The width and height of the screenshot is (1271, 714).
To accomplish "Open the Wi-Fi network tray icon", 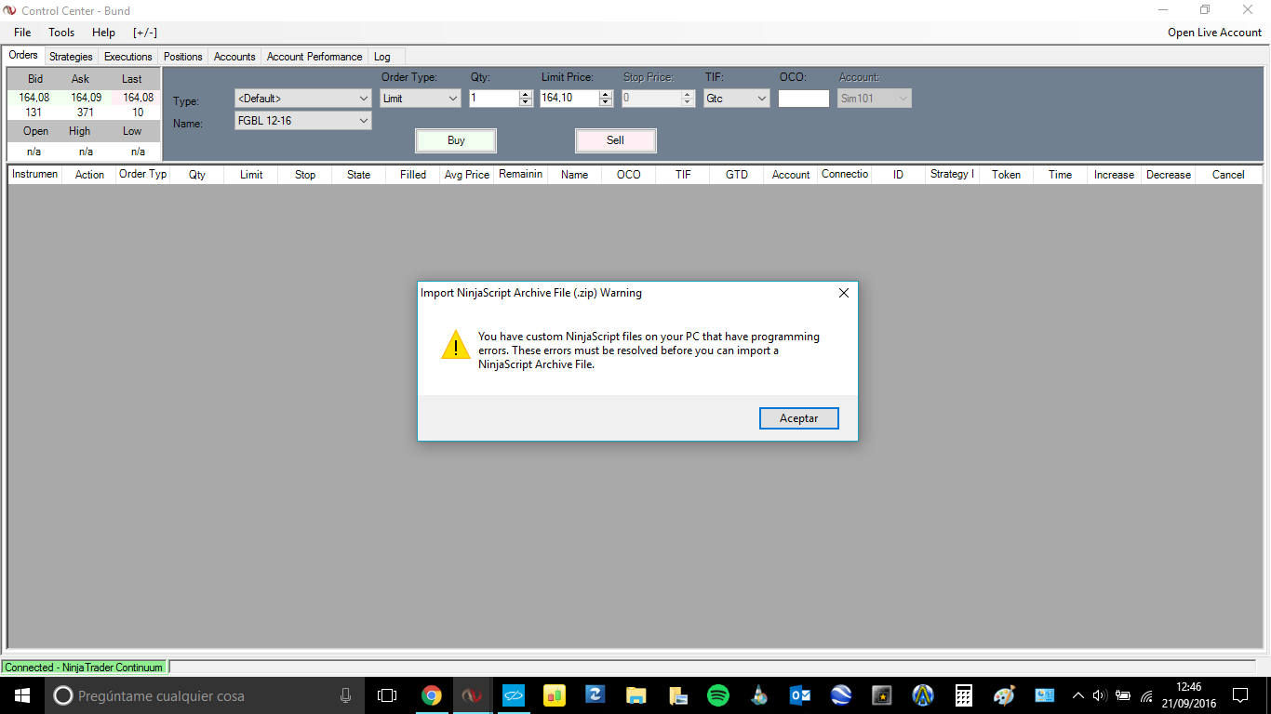I will coord(1146,695).
